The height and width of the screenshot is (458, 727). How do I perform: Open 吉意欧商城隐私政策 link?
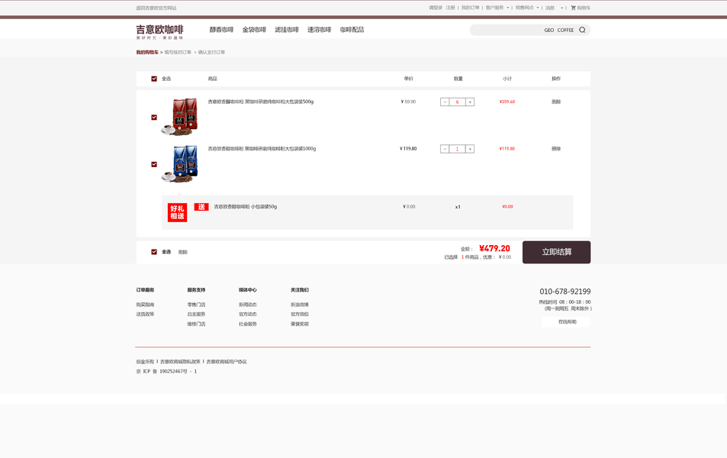tap(180, 362)
